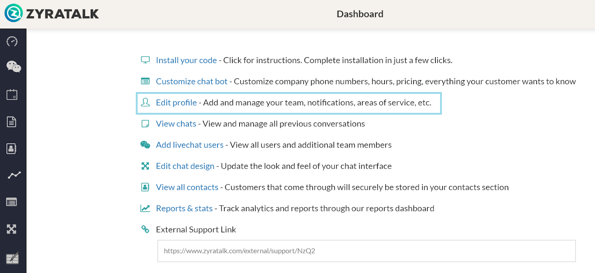Click the analytics line-graph sidebar icon

click(14, 175)
